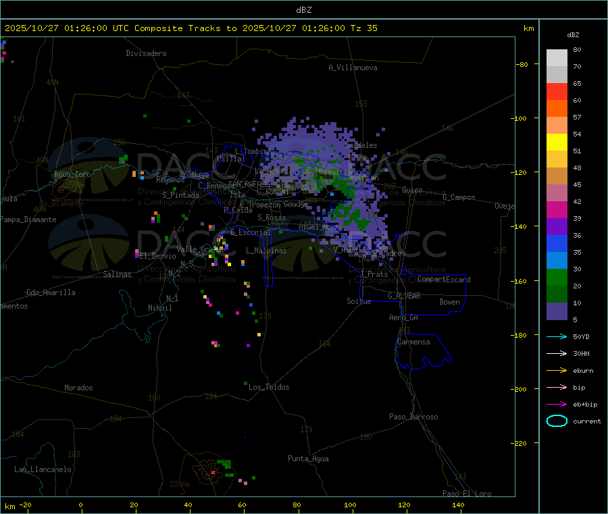The width and height of the screenshot is (608, 514).
Task: Click the dBZ title at top
Action: 303,10
